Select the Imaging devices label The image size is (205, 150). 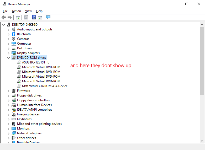pyautogui.click(x=28, y=114)
